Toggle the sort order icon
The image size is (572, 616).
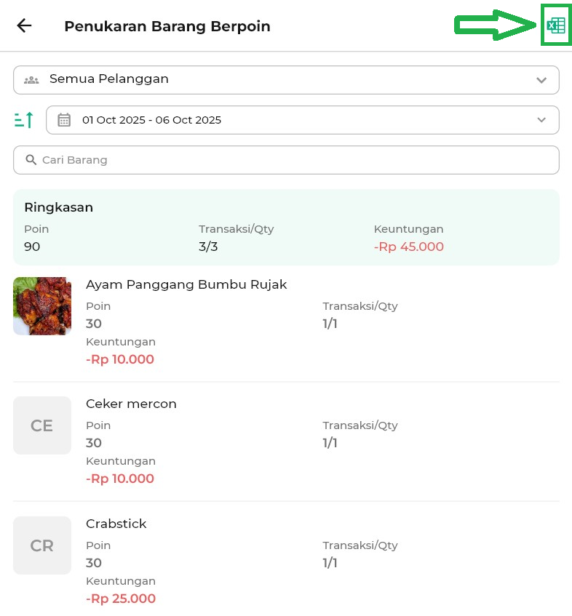pyautogui.click(x=24, y=120)
